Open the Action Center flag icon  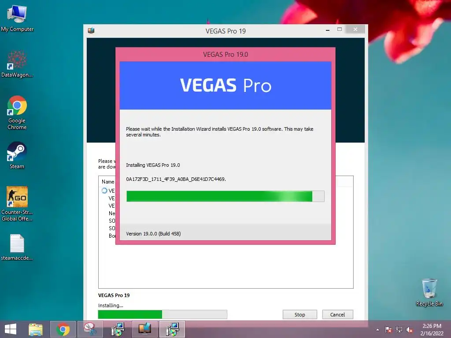coord(388,330)
